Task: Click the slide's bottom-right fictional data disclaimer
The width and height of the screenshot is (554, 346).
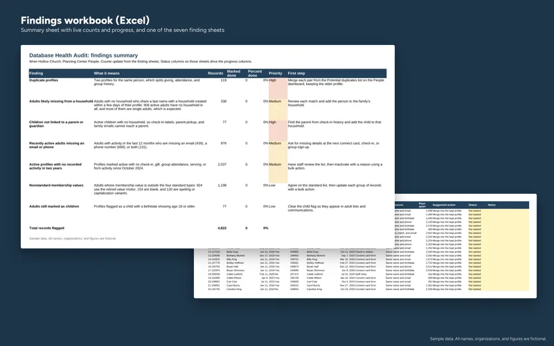Action: [488, 338]
